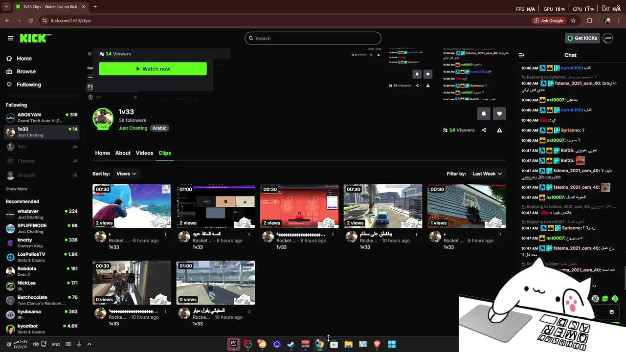Click the Kick logo
This screenshot has height=352, width=626.
(36, 38)
